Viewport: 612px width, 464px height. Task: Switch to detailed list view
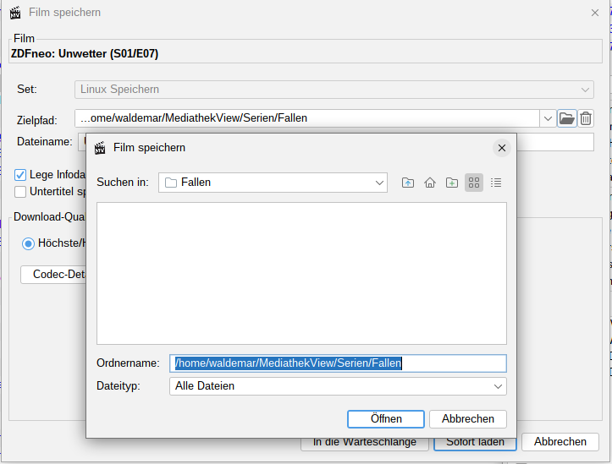click(496, 183)
